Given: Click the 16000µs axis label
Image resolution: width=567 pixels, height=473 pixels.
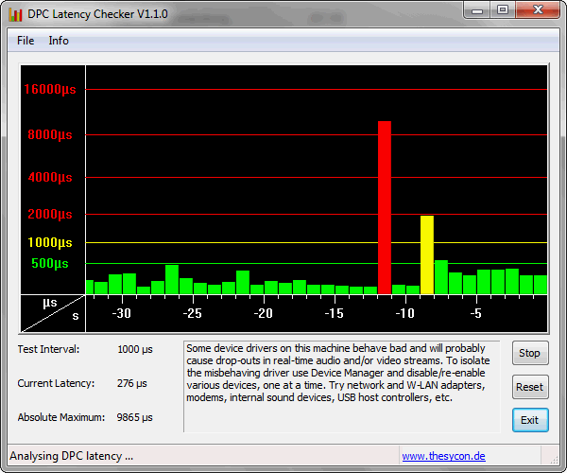Looking at the screenshot, I should coord(50,89).
